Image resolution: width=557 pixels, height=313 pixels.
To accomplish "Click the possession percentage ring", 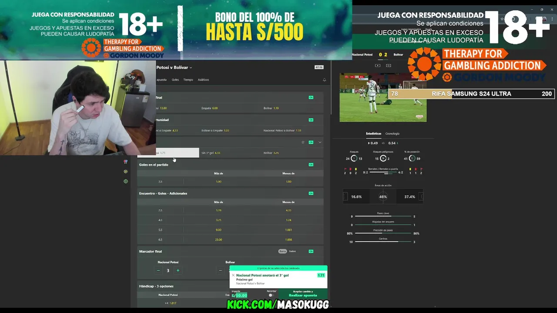I will click(x=412, y=159).
